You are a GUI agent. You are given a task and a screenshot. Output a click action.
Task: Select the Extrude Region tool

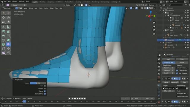click(3, 32)
